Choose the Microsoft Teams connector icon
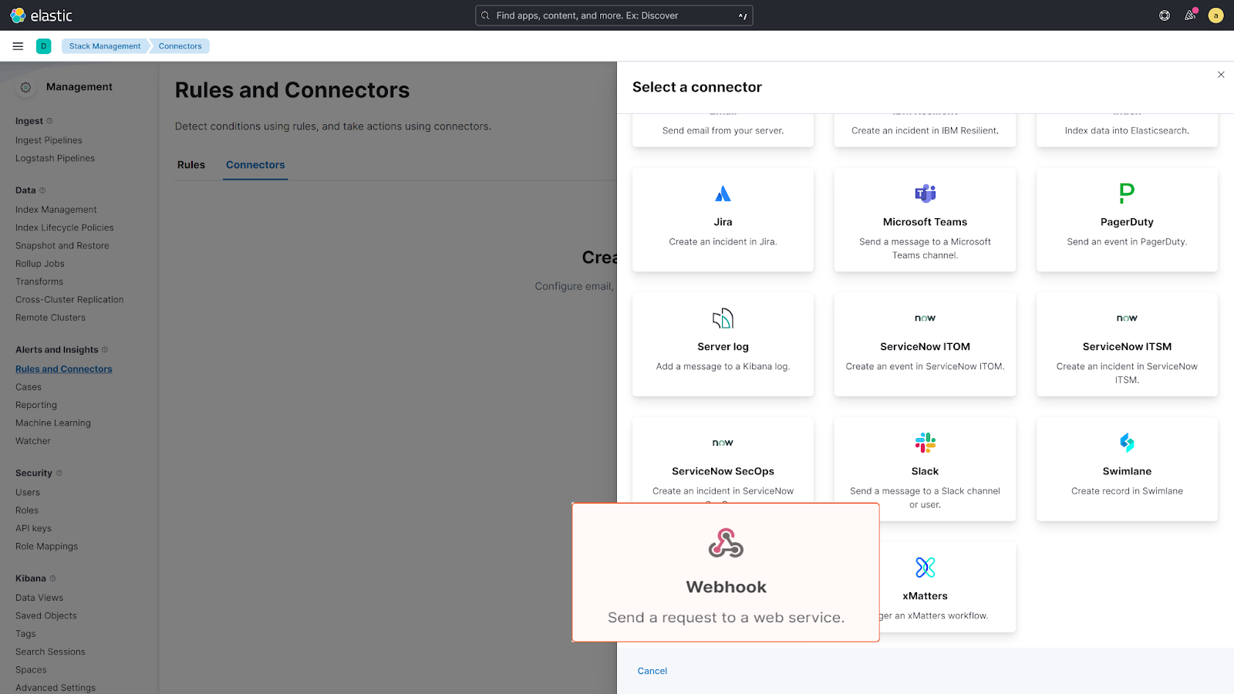The image size is (1234, 694). click(925, 194)
